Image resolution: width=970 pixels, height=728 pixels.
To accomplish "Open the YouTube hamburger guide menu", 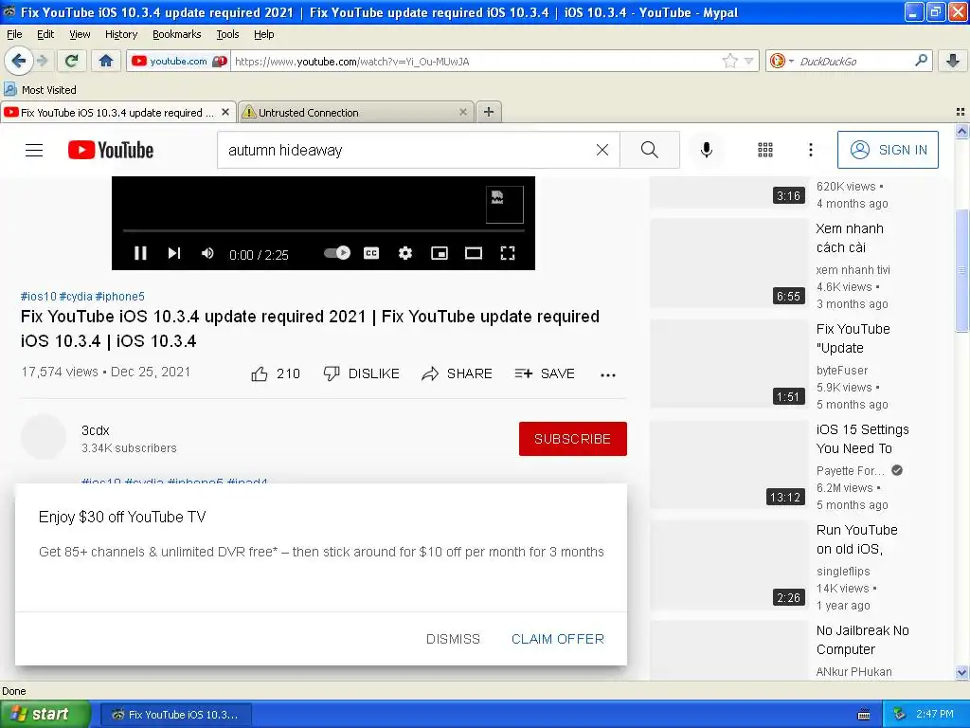I will tap(34, 151).
